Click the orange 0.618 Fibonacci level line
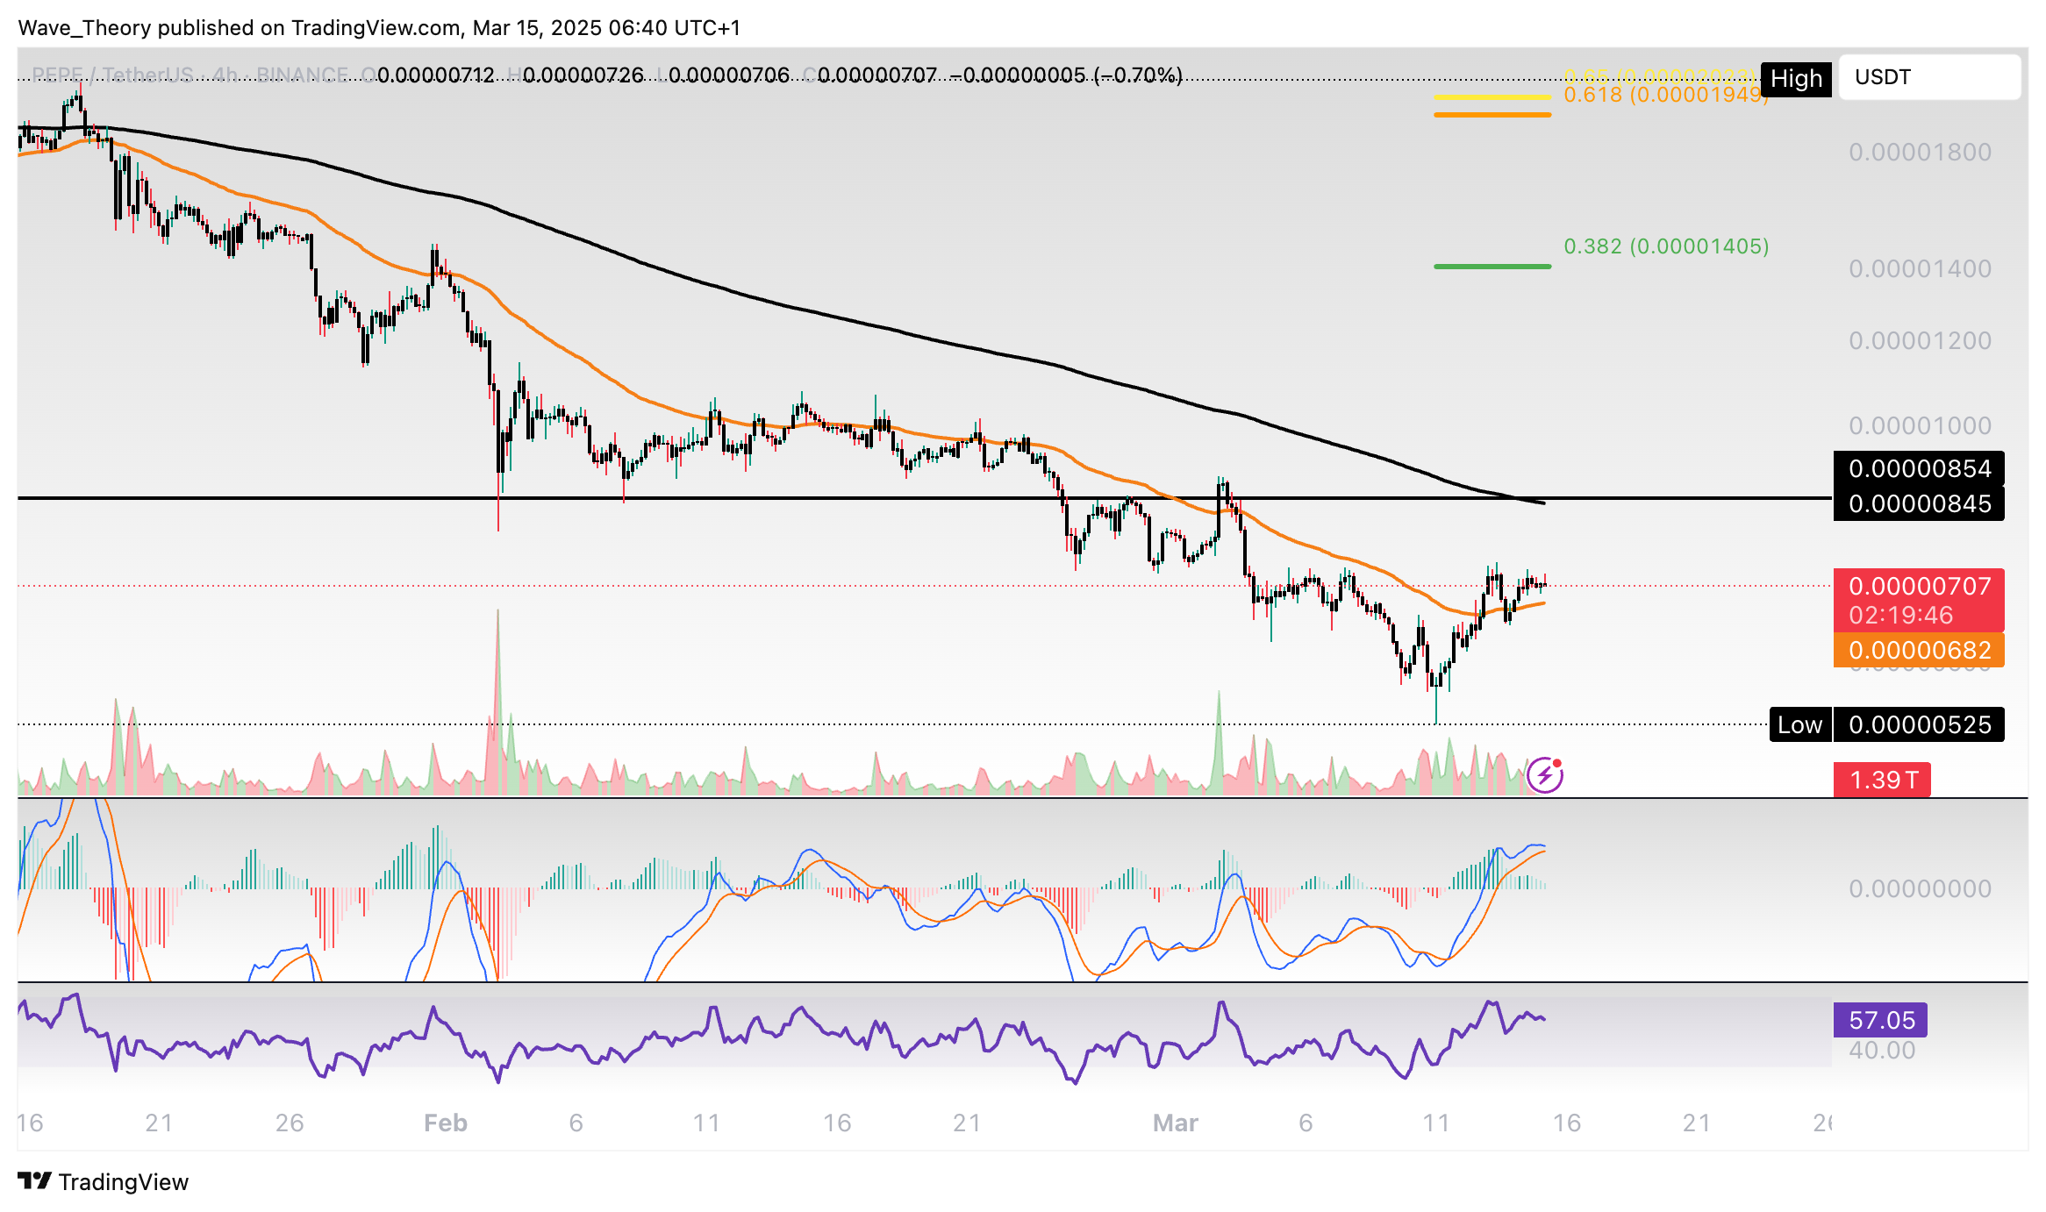This screenshot has width=2046, height=1212. pyautogui.click(x=1492, y=114)
